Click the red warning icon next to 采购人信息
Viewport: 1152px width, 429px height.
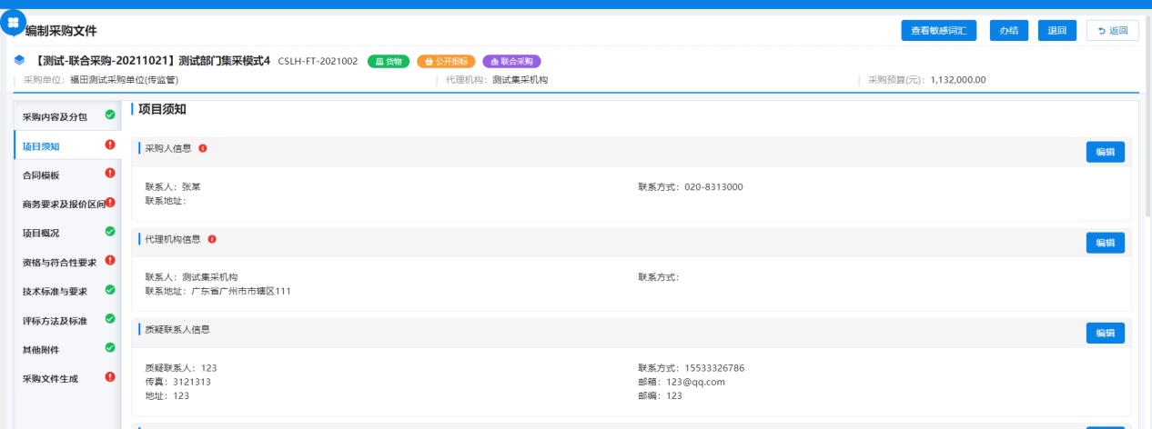click(x=203, y=148)
